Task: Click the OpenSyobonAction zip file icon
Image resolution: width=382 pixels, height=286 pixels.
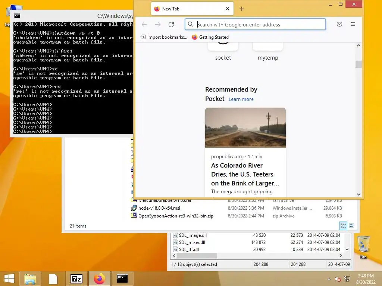Action: tap(134, 216)
